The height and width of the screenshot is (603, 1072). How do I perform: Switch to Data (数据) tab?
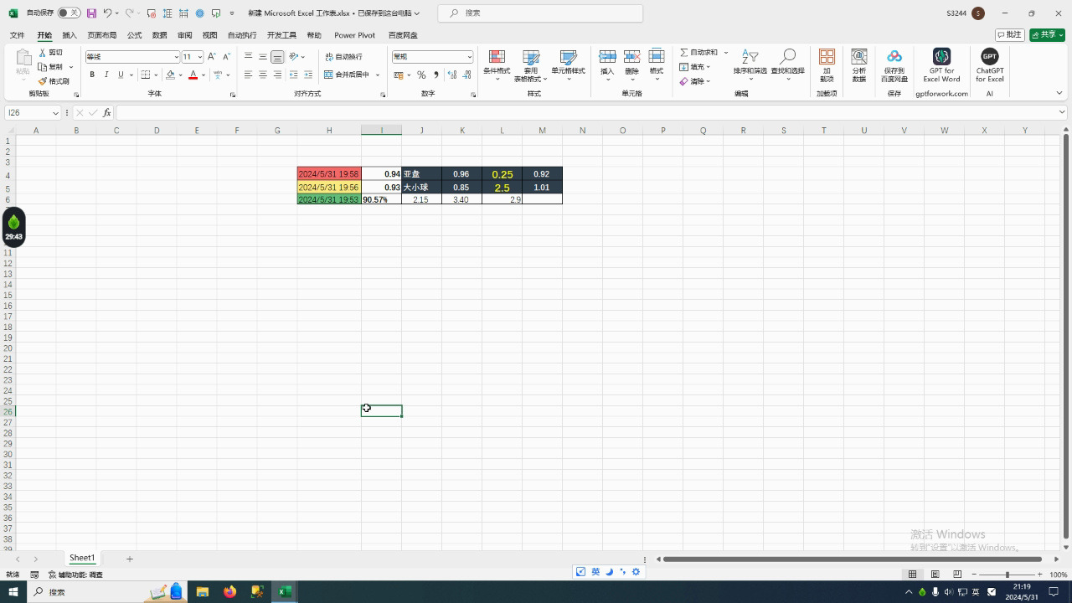(159, 35)
